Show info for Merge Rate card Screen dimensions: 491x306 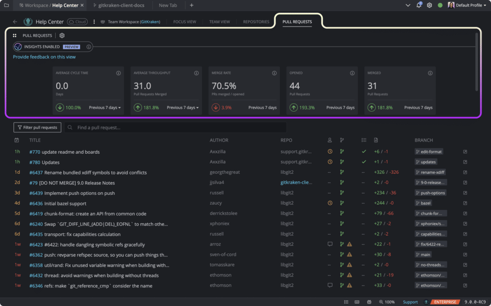click(274, 73)
